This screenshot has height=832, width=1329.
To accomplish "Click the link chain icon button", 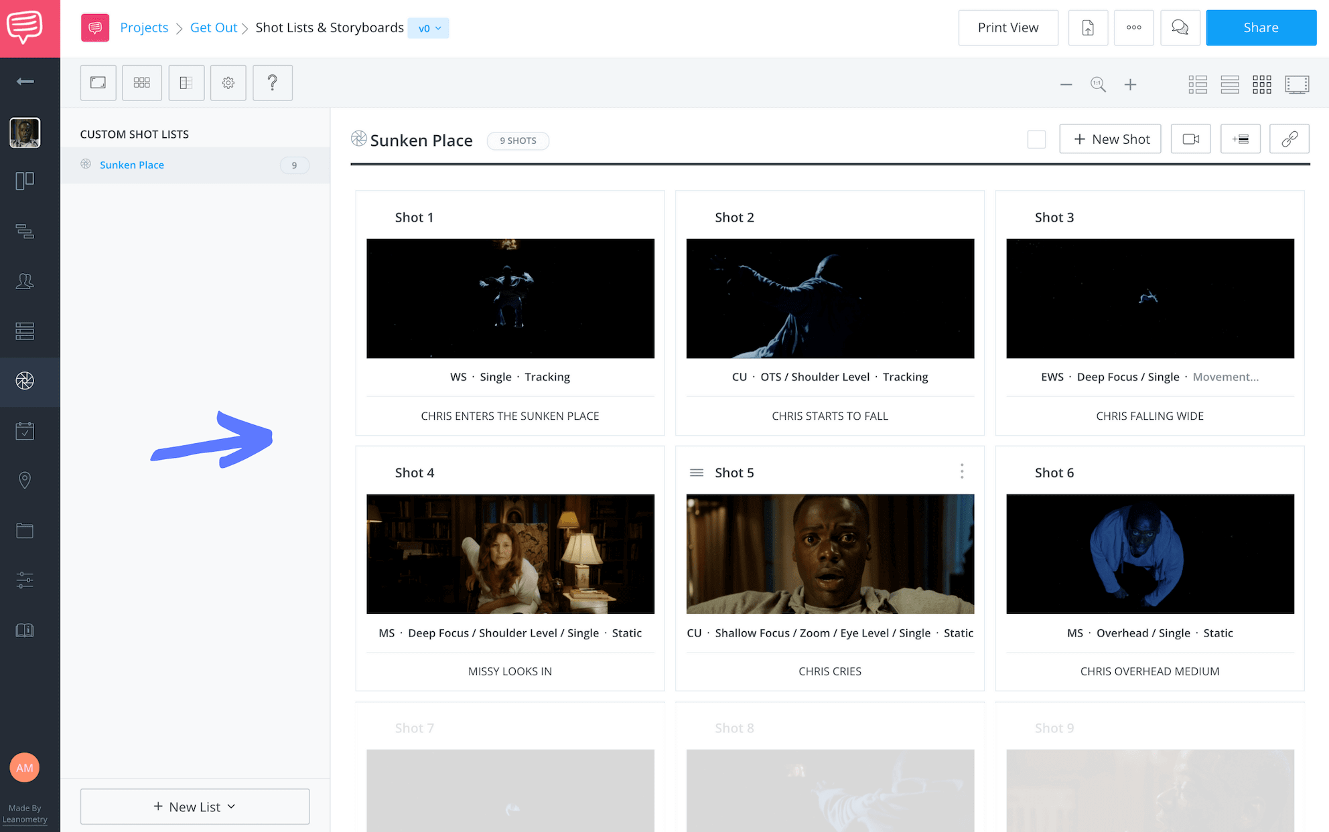I will (1289, 139).
